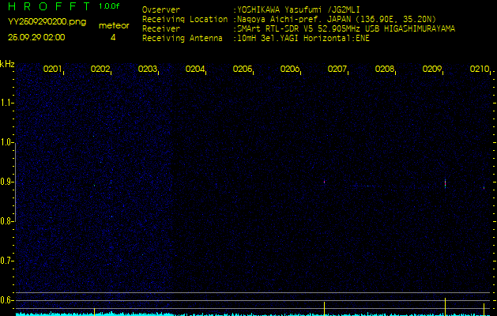Click the 0204 time marker
The height and width of the screenshot is (316, 497).
194,69
